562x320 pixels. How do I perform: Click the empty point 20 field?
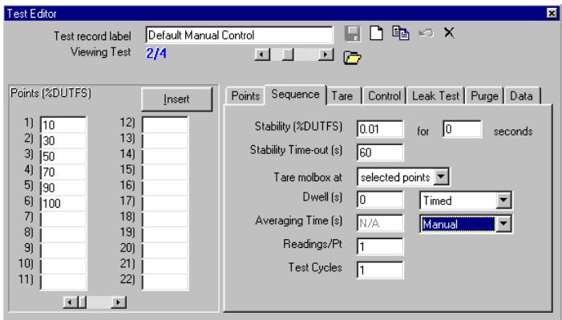tap(165, 250)
